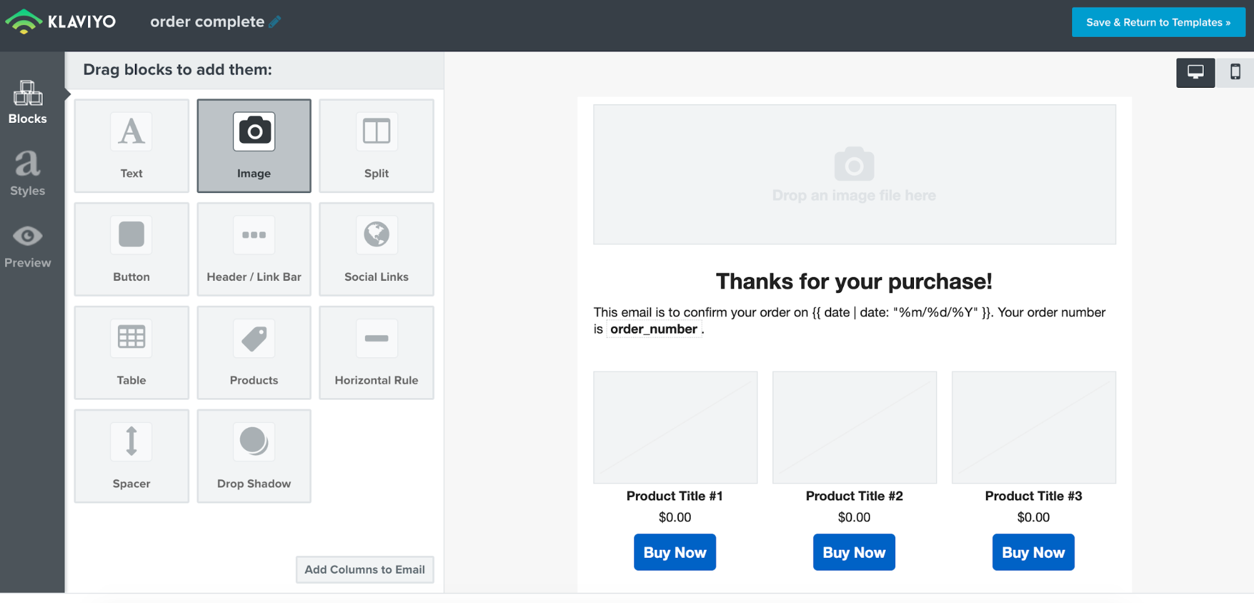Viewport: 1254px width, 603px height.
Task: Switch to mobile preview mode
Action: point(1235,72)
